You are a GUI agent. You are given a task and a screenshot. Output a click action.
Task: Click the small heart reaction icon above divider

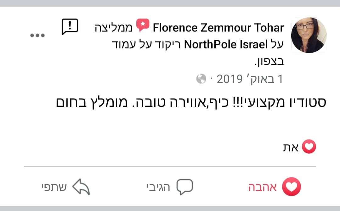tap(309, 147)
